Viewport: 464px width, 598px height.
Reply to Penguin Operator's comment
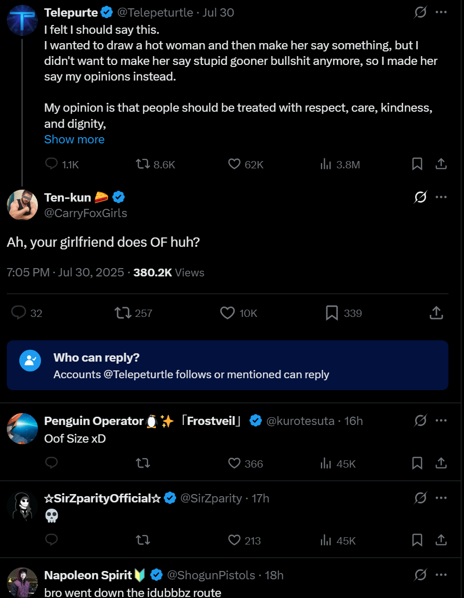coord(51,463)
